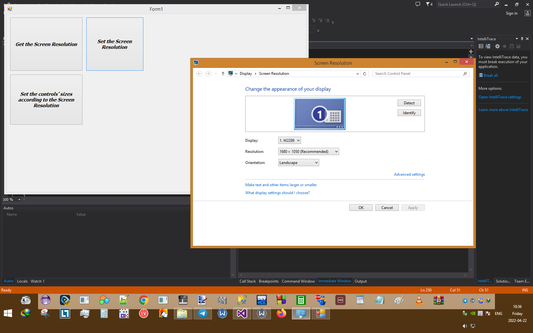
Task: Click the ENG language indicator
Action: [x=498, y=314]
